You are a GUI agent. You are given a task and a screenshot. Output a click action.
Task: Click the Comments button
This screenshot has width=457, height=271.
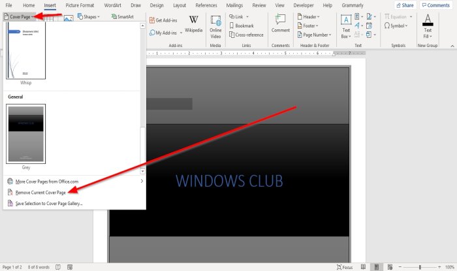435,5
